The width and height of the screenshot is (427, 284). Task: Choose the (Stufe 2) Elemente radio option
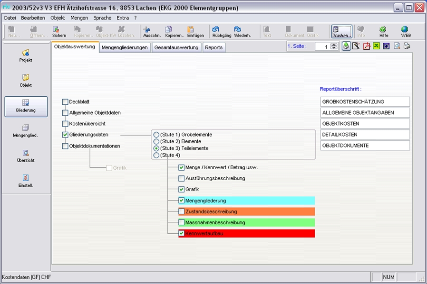[x=156, y=141]
